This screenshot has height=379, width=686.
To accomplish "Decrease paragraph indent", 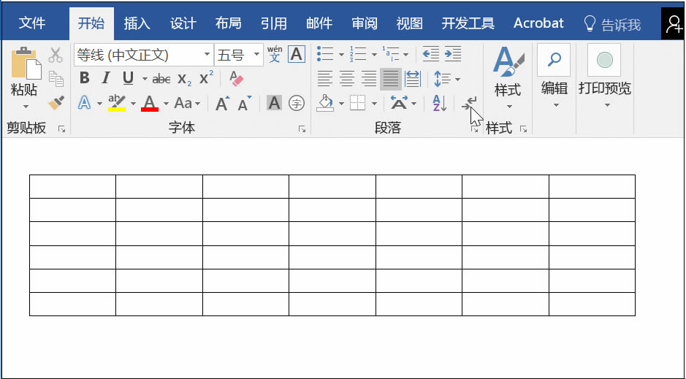I will (430, 54).
